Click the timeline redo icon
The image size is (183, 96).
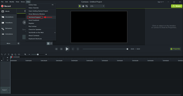click(5, 55)
